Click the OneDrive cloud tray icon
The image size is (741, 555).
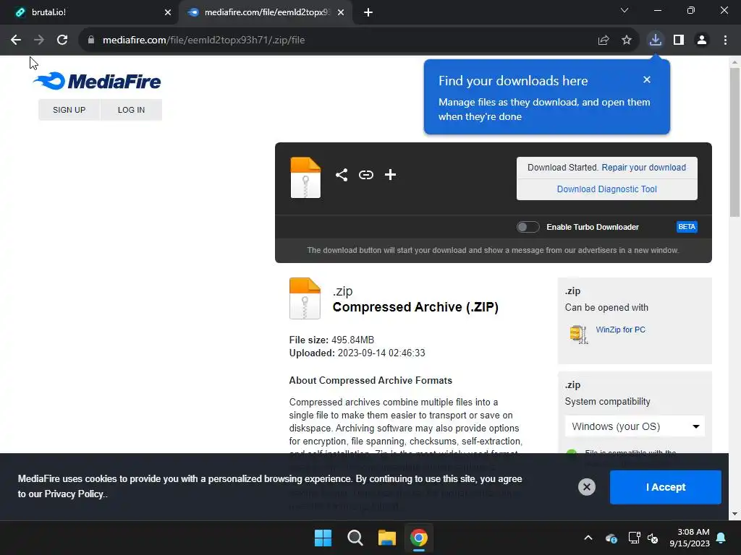611,538
